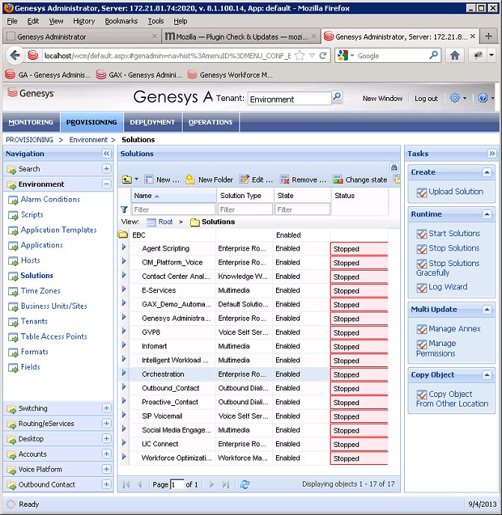Screen dimensions: 502x515
Task: Click Firefox home button
Action: (455, 55)
